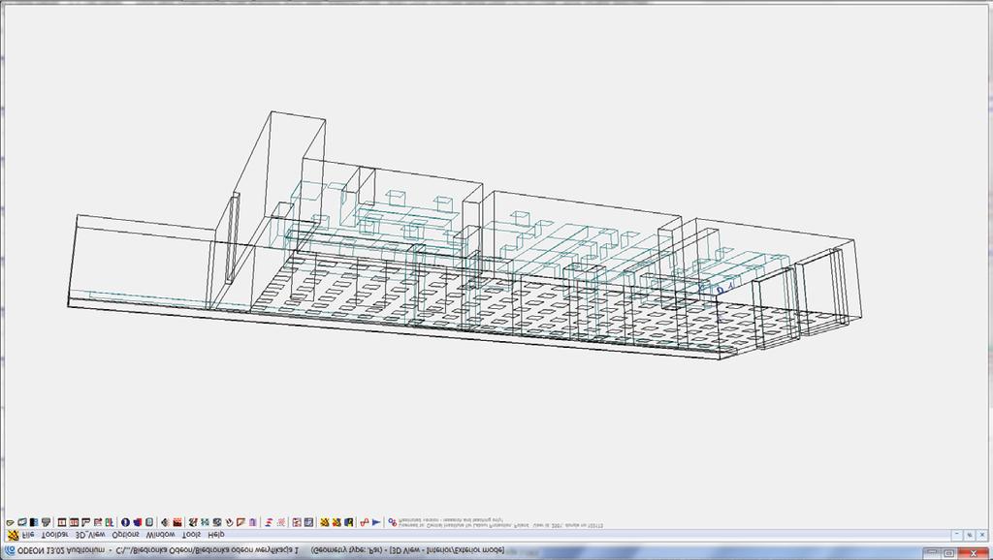
Task: Click the ODEON 13.02 Auditorium title text
Action: (61, 551)
